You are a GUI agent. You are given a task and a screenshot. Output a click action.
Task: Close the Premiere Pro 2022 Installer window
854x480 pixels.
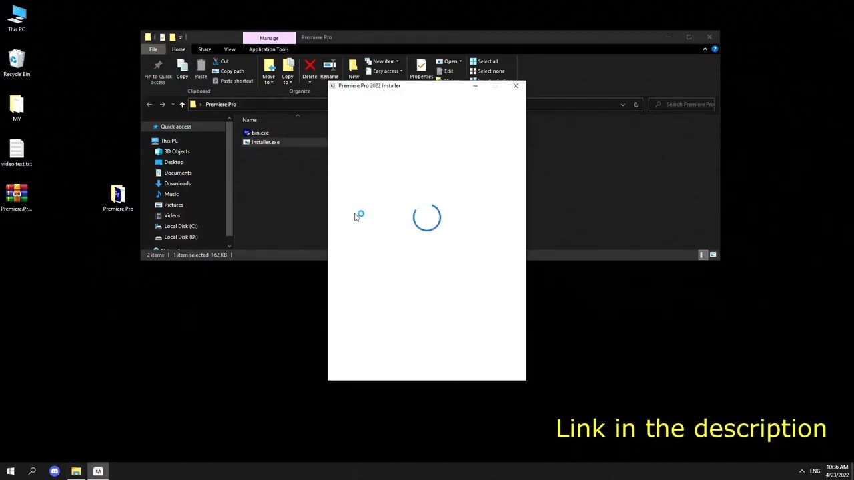(516, 85)
